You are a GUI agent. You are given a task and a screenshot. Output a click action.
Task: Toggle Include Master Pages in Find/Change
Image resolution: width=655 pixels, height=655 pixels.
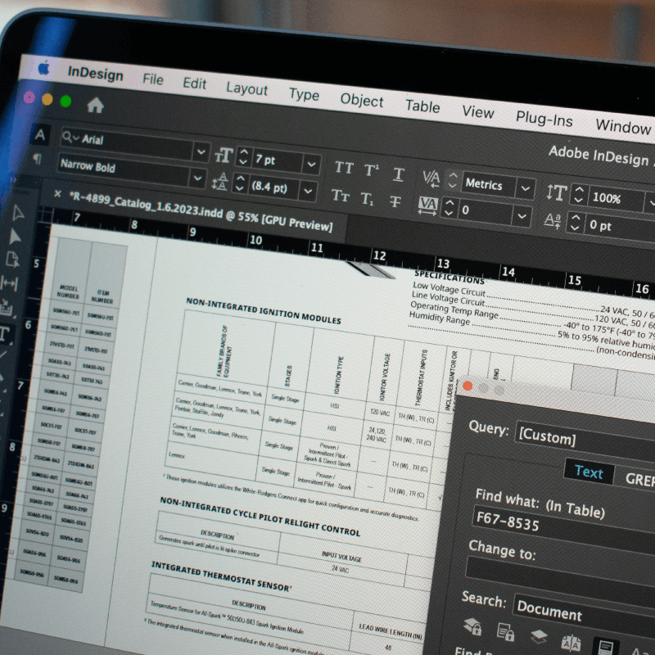(571, 644)
